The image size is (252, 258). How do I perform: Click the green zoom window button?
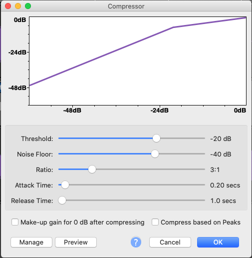click(28, 6)
